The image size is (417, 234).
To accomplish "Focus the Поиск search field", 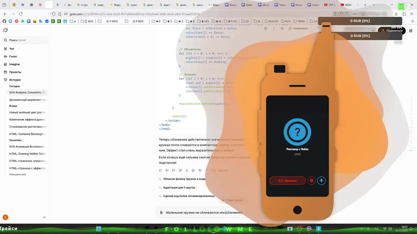I will point(25,40).
